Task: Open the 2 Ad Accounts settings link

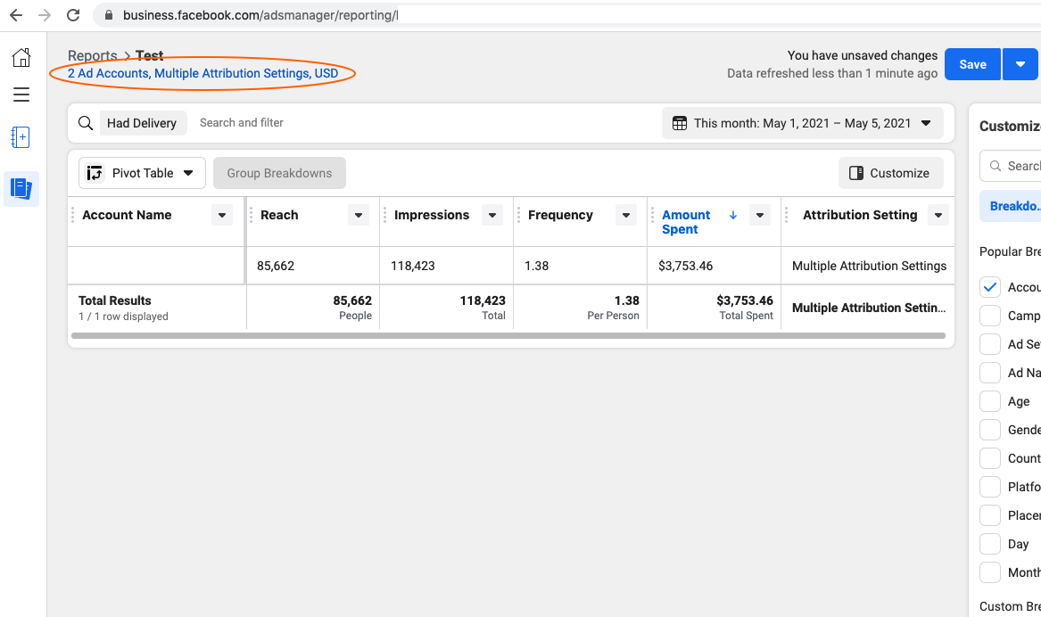Action: (x=202, y=73)
